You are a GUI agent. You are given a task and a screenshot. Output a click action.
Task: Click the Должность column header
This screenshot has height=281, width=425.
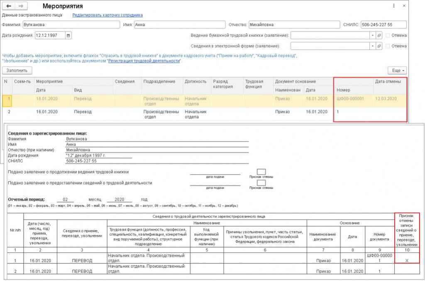tap(196, 82)
